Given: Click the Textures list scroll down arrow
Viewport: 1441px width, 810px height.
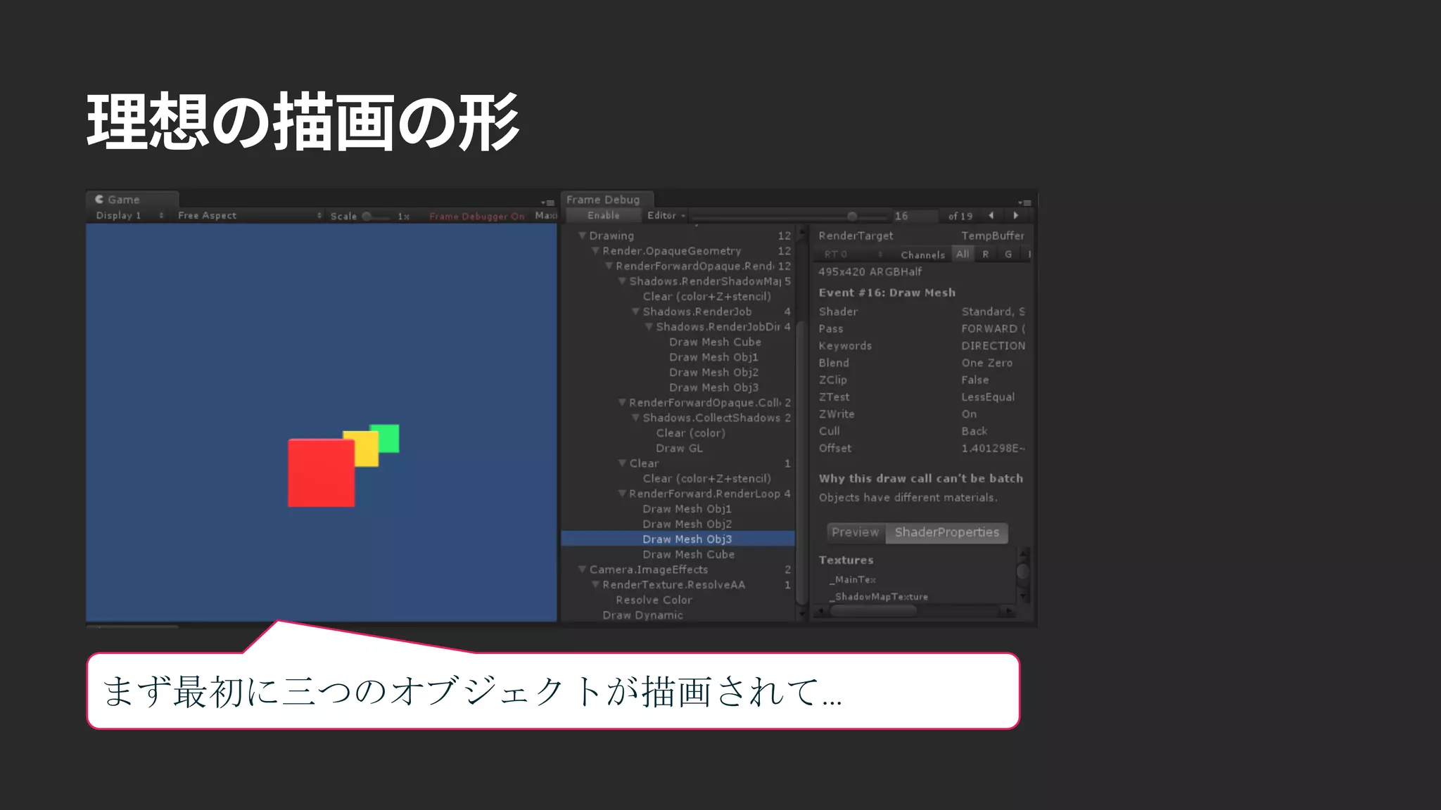Looking at the screenshot, I should (1024, 596).
